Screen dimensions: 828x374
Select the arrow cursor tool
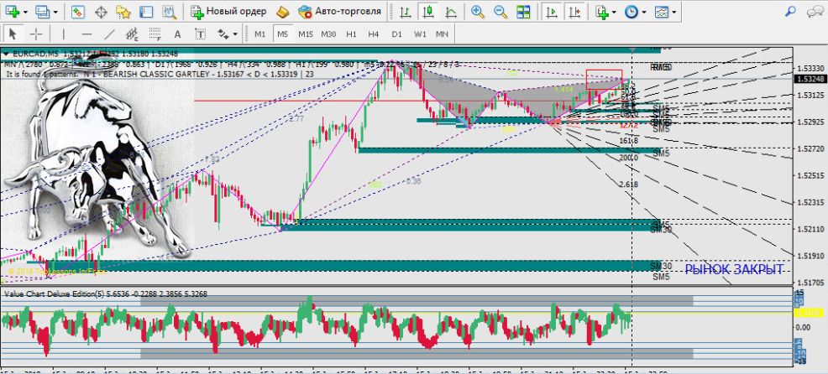(13, 34)
